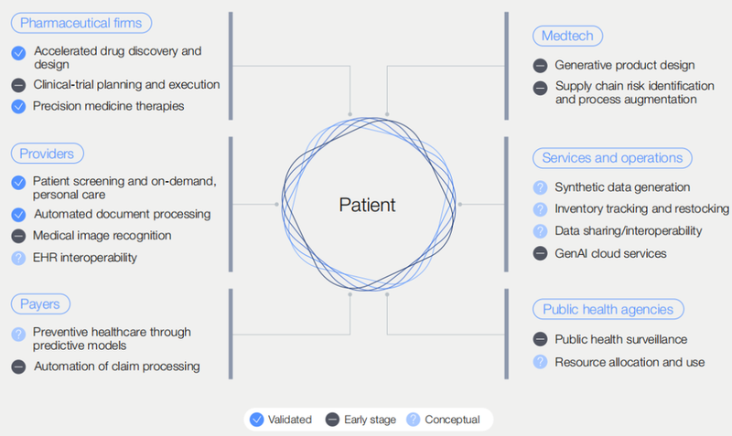Click the Payers category label

(40, 303)
